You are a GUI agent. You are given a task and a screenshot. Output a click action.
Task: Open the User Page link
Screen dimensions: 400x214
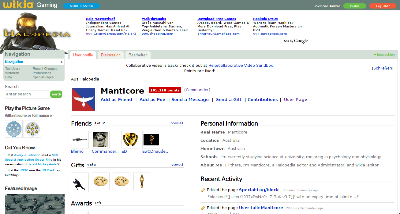(x=296, y=100)
